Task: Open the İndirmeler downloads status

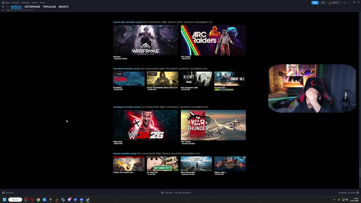Action: (x=176, y=193)
